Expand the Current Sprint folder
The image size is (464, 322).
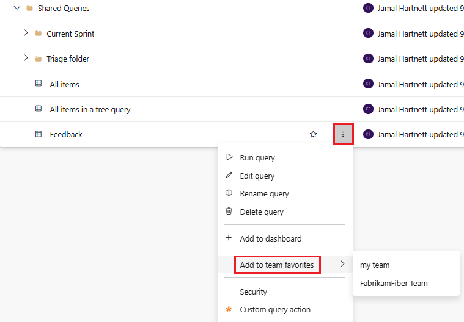click(26, 34)
